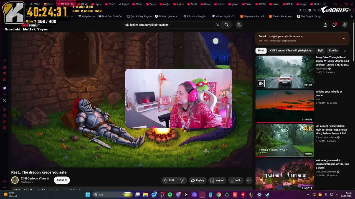The height and width of the screenshot is (199, 355).
Task: Switch to the Film browser tab
Action: 110,4
